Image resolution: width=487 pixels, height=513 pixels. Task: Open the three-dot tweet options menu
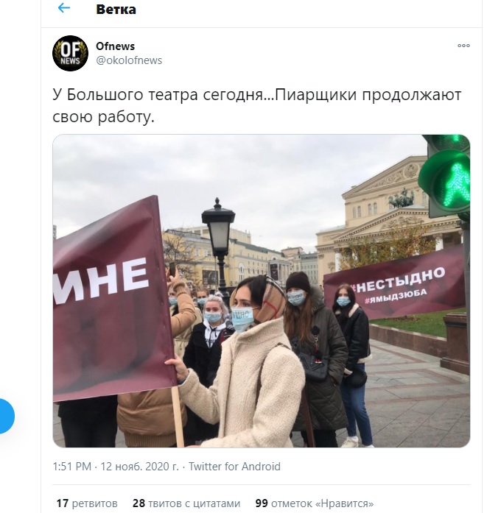click(x=463, y=46)
